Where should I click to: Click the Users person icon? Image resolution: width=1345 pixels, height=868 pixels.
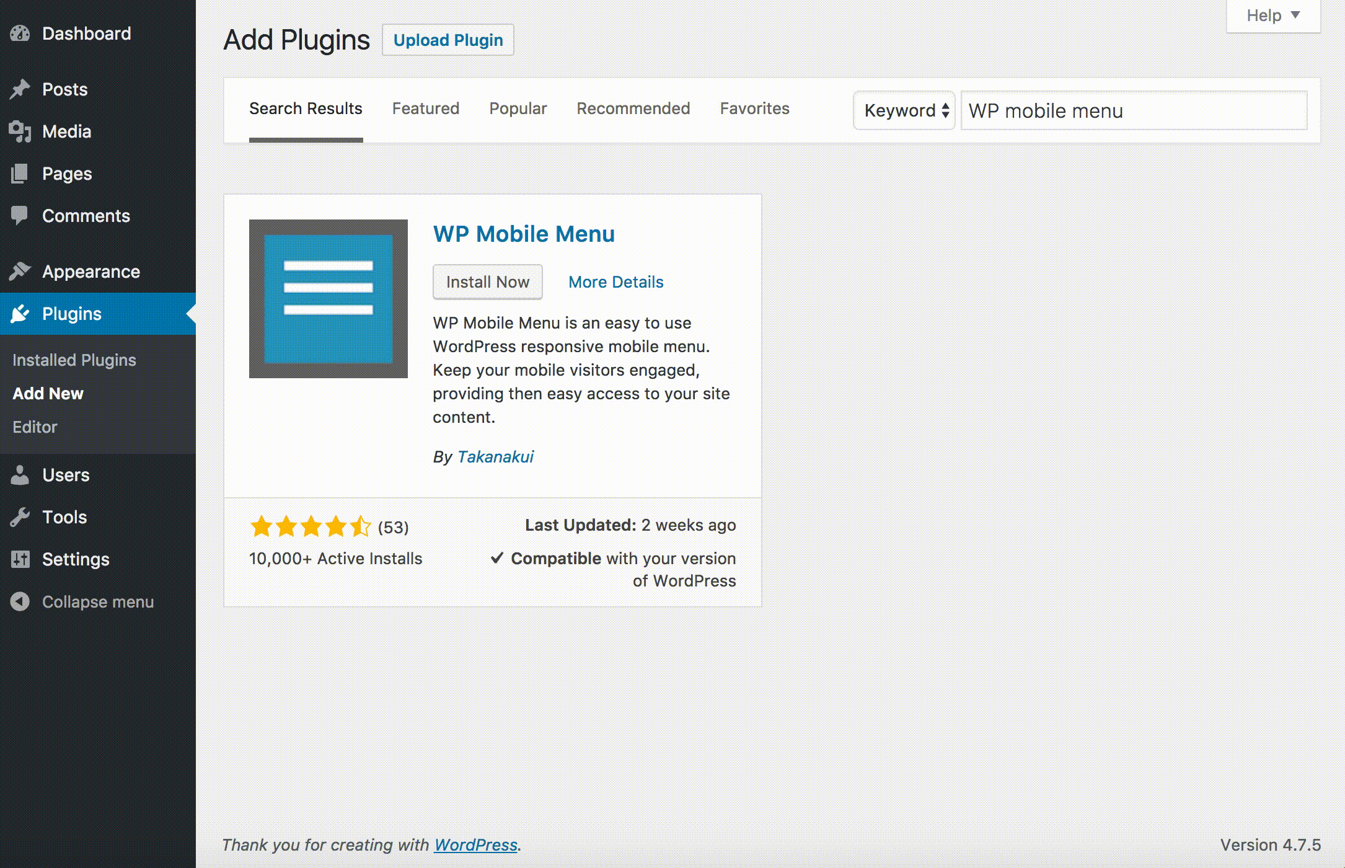click(20, 475)
